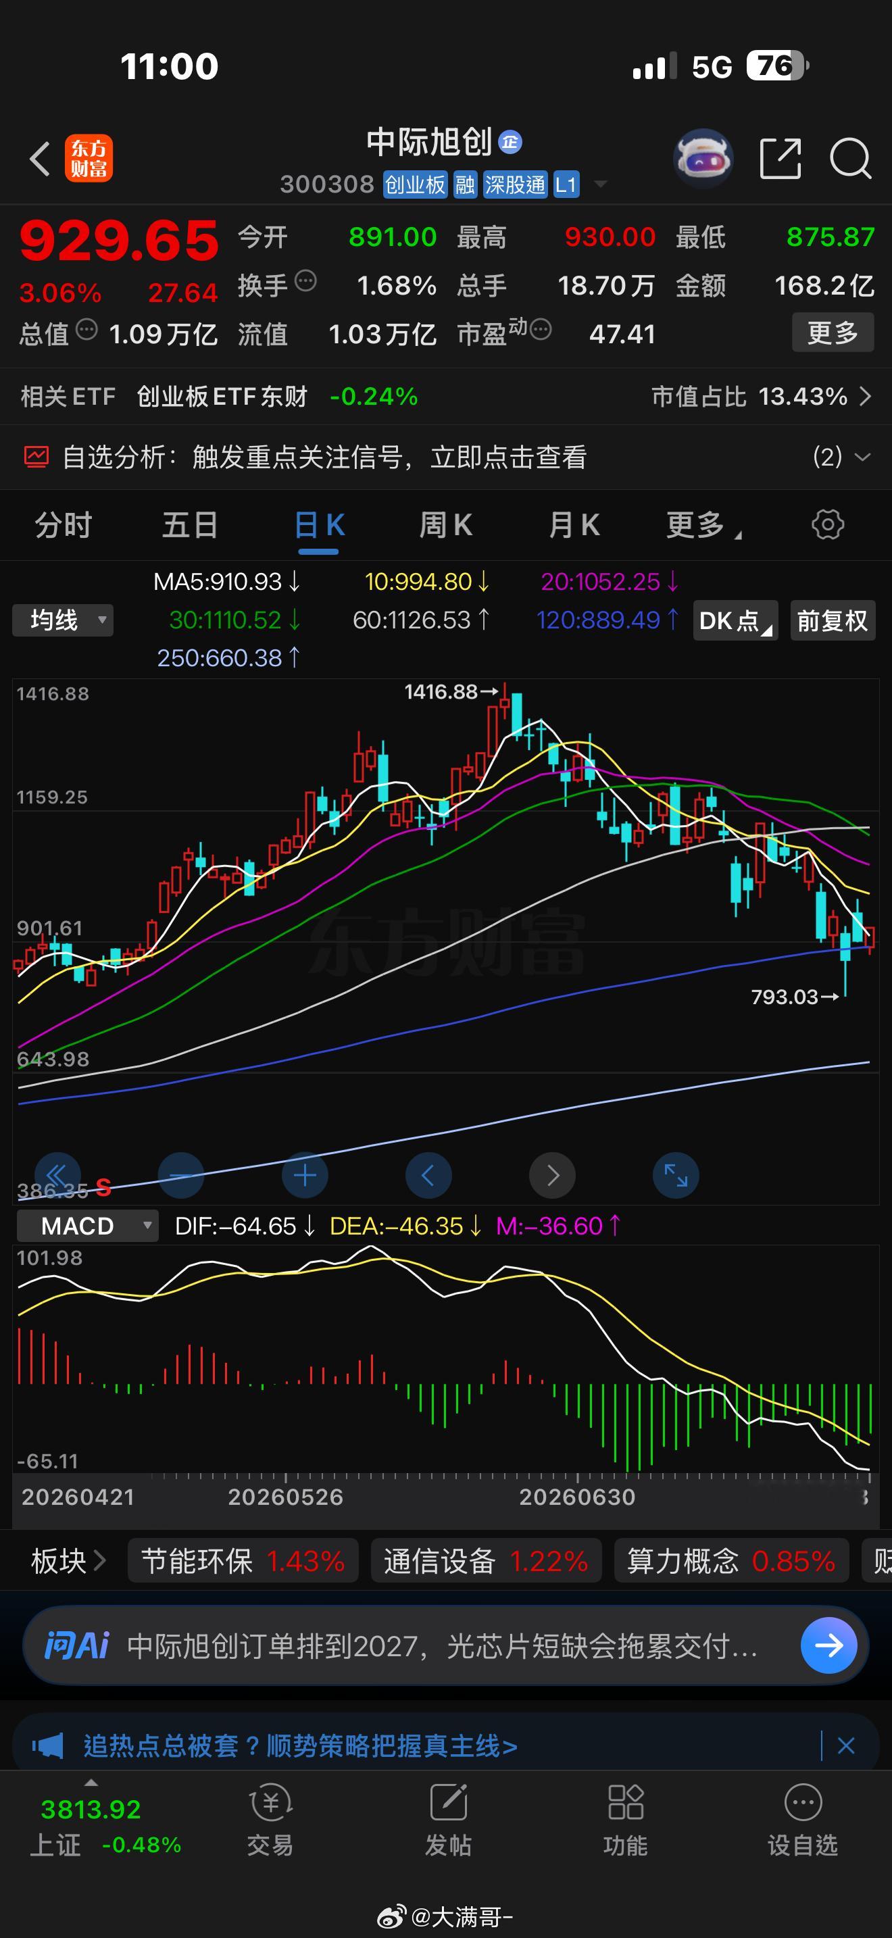This screenshot has width=892, height=1938.
Task: Tap the 1416.88 high price marker
Action: (451, 691)
